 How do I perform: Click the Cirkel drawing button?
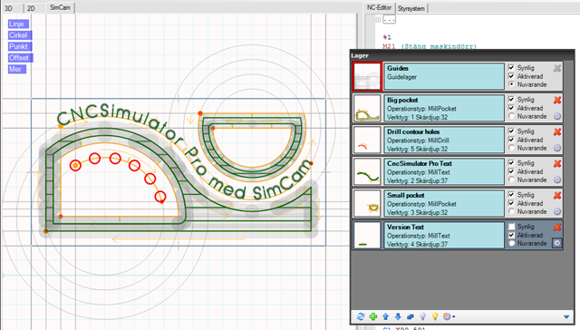click(18, 35)
